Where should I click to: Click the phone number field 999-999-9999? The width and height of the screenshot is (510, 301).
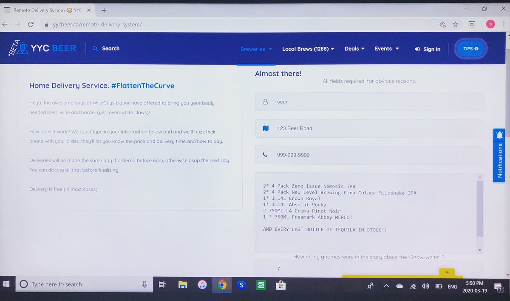tap(369, 155)
